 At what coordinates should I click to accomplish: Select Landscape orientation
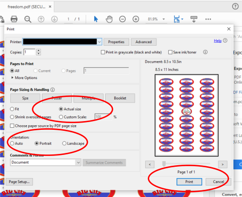click(64, 143)
